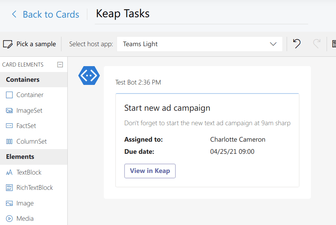The width and height of the screenshot is (336, 225).
Task: Click the View in Keap button
Action: 150,171
